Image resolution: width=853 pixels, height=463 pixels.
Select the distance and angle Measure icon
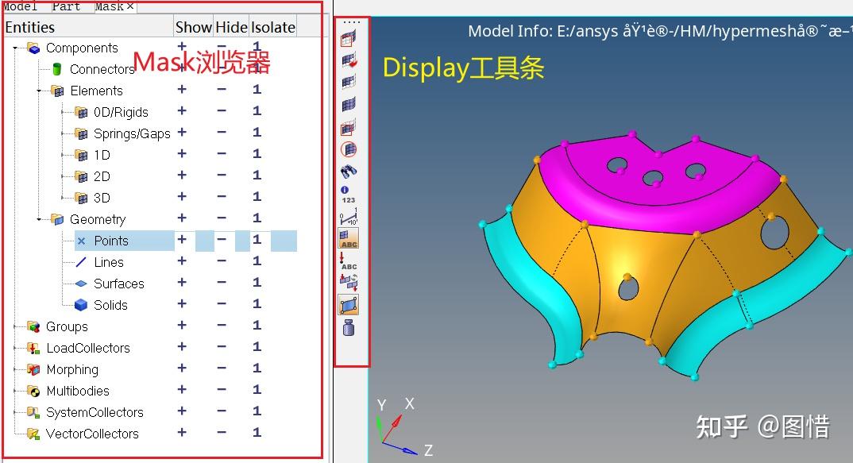tap(348, 217)
